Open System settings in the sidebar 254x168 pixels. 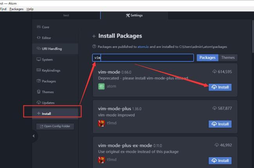55,59
